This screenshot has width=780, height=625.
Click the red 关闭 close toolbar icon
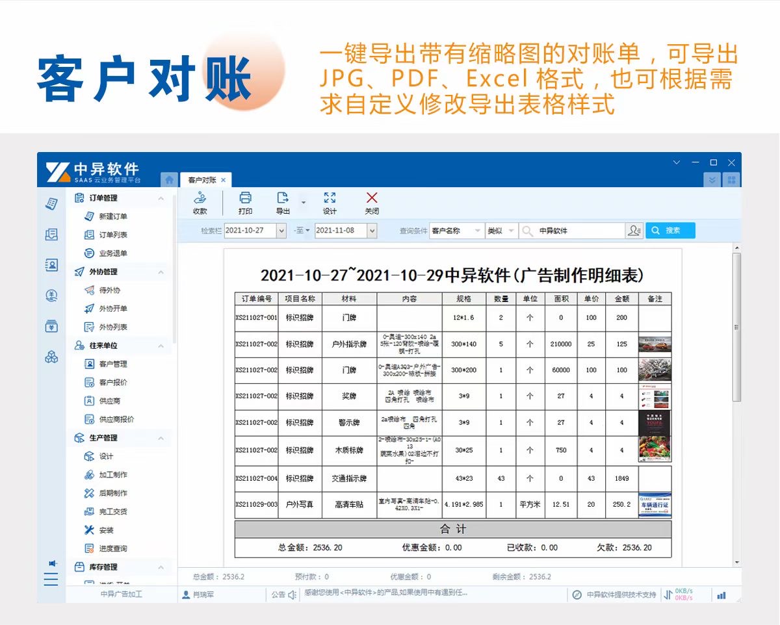[x=372, y=202]
